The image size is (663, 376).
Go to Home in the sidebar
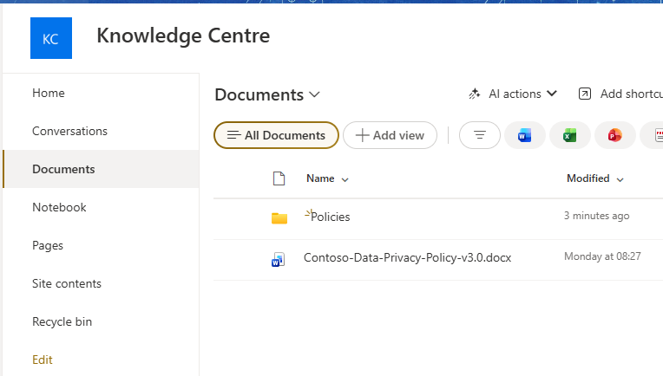point(49,93)
